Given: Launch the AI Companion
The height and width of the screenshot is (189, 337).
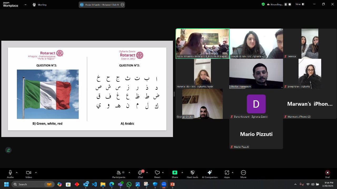Looking at the screenshot, I should (210, 172).
